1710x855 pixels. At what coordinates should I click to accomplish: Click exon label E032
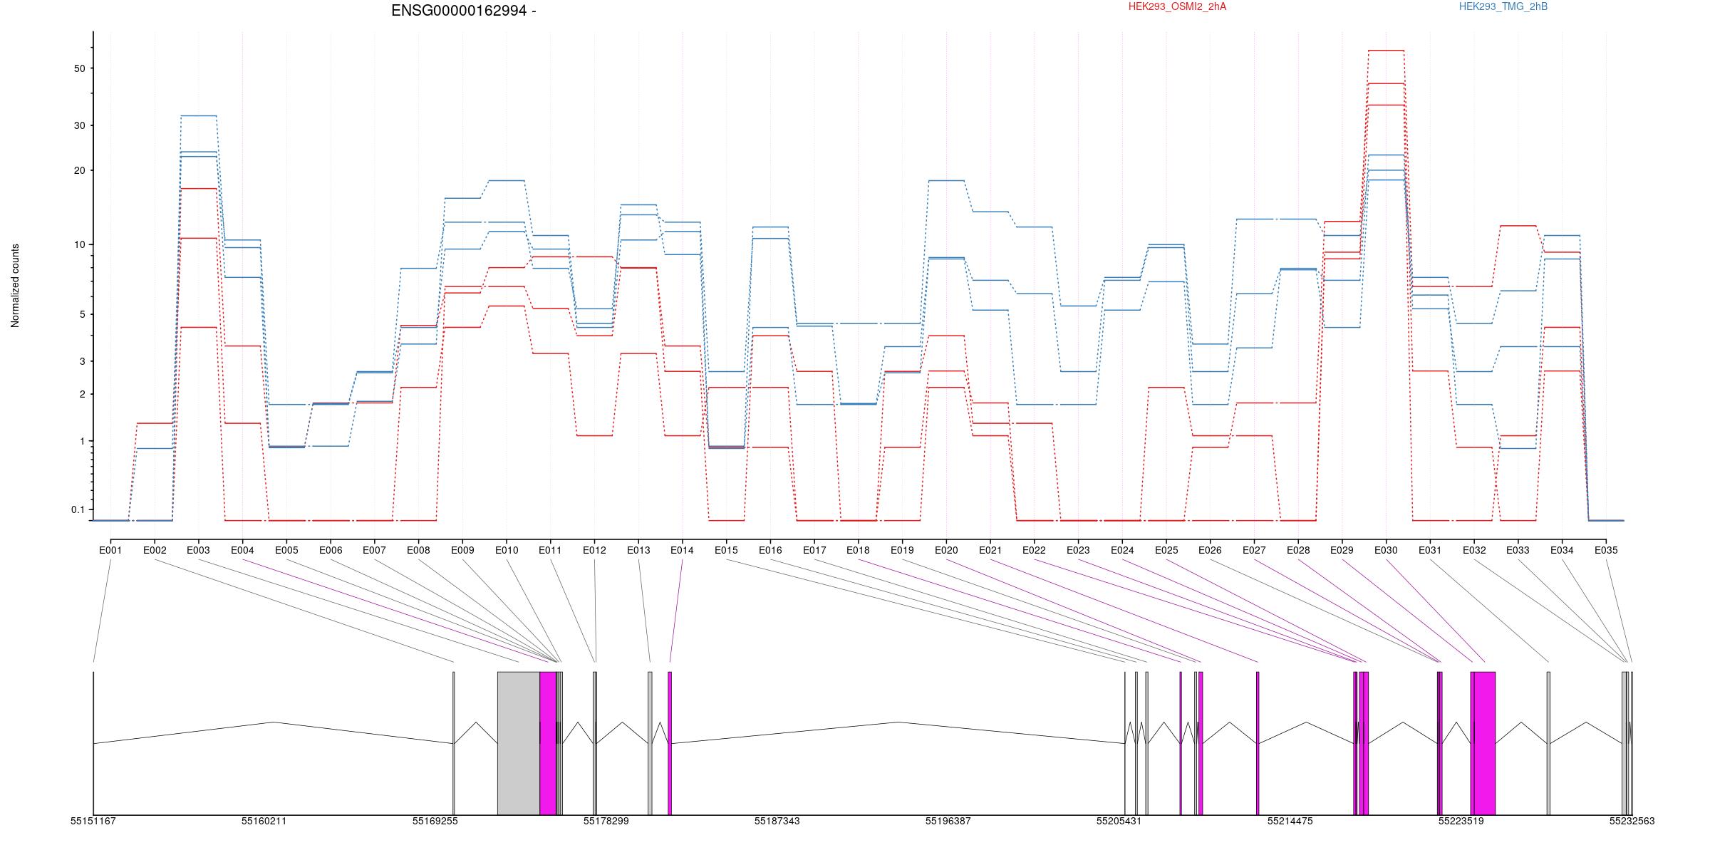click(x=1474, y=550)
